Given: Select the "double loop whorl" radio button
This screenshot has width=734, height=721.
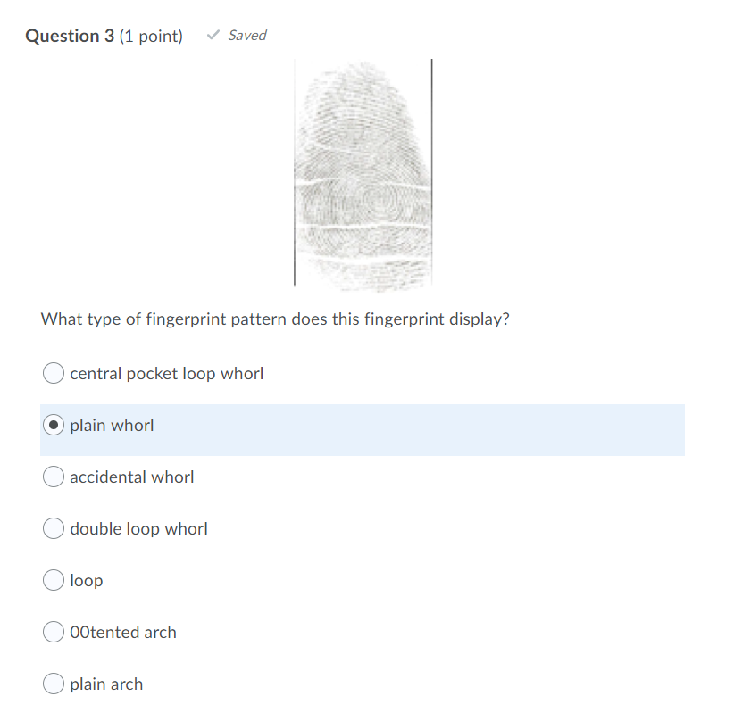Looking at the screenshot, I should (53, 528).
